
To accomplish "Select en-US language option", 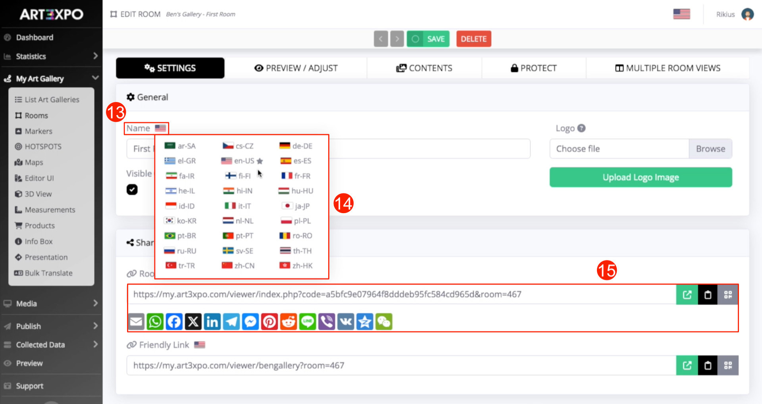I will pos(242,161).
